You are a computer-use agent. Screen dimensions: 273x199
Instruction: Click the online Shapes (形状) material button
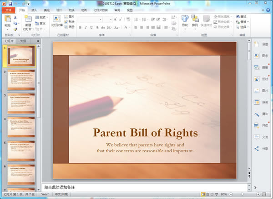69,22
